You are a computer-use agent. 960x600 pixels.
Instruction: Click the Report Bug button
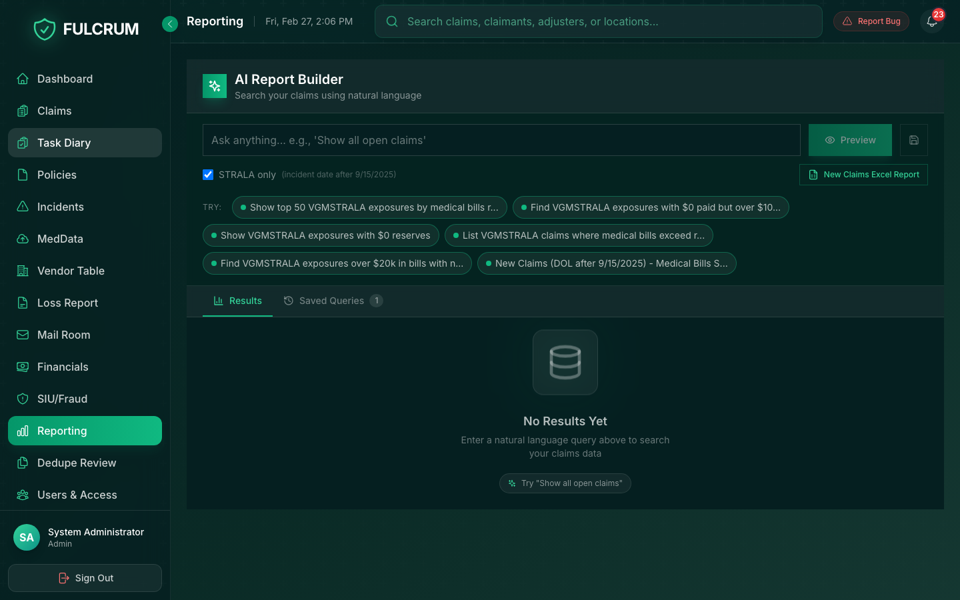click(x=871, y=21)
